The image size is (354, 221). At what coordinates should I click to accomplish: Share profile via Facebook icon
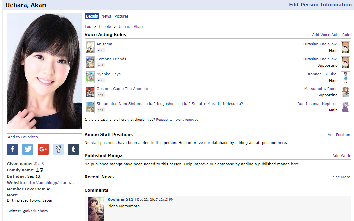(x=12, y=149)
